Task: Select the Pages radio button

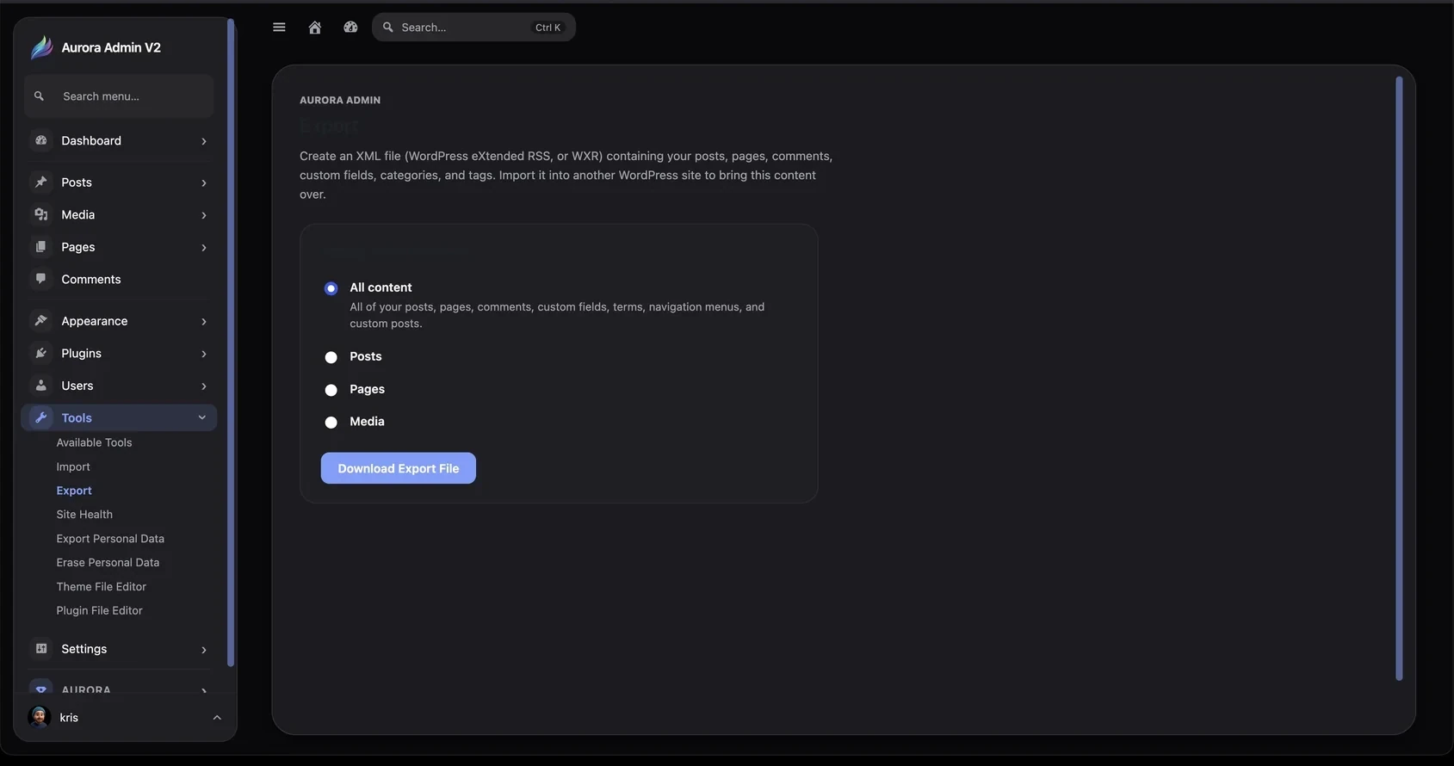Action: pyautogui.click(x=331, y=390)
